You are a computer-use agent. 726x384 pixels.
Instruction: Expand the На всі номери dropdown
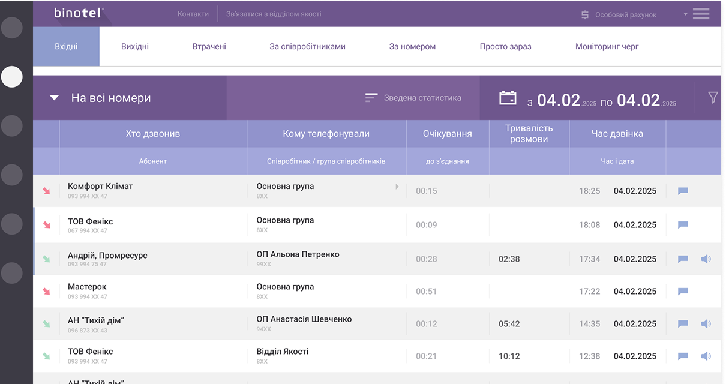tap(55, 98)
